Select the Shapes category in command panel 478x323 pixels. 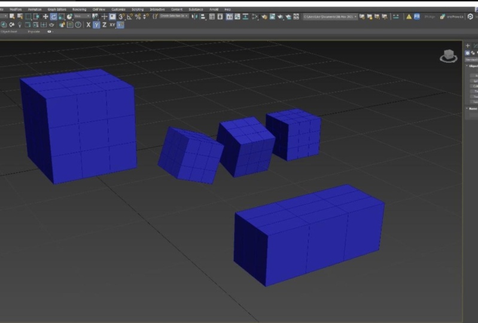click(473, 53)
